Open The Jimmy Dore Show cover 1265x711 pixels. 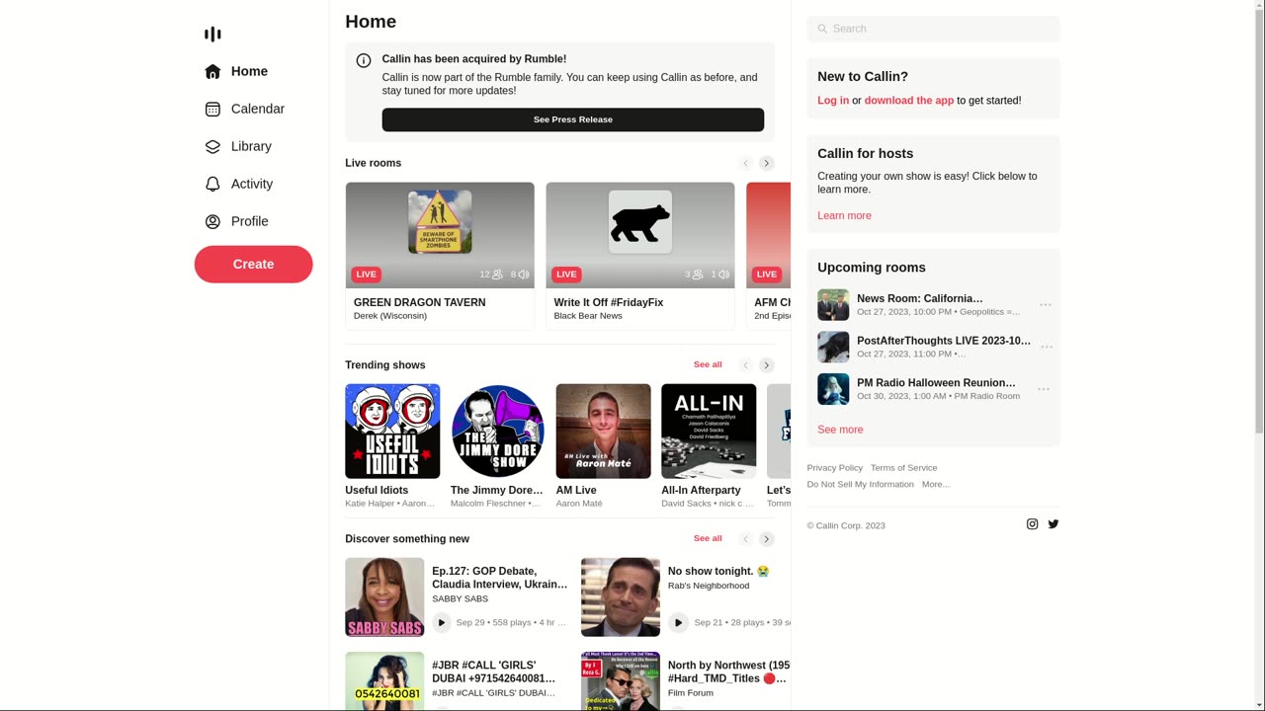point(498,432)
